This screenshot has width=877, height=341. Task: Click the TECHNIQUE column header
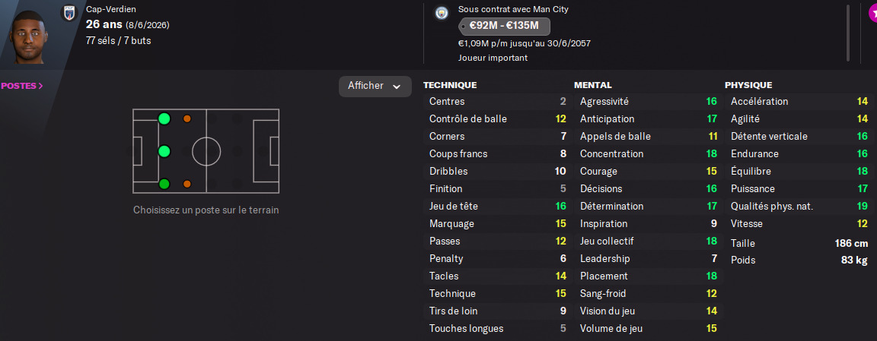450,85
